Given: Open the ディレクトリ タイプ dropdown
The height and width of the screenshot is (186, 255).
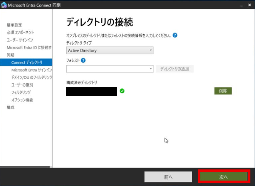Looking at the screenshot, I should (110, 51).
